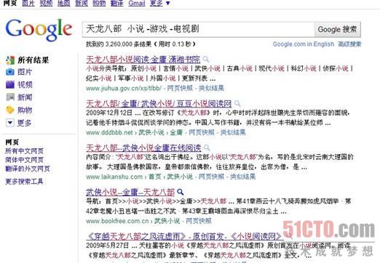This screenshot has height=263, width=380.
Task: Click the Google 搜索 button
Action: tap(337, 29)
